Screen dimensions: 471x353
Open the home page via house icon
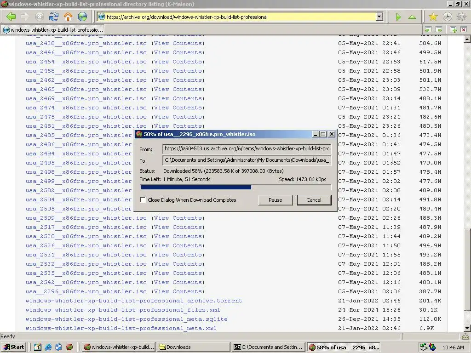point(68,17)
